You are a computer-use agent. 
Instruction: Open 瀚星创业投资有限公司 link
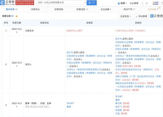[126, 83]
